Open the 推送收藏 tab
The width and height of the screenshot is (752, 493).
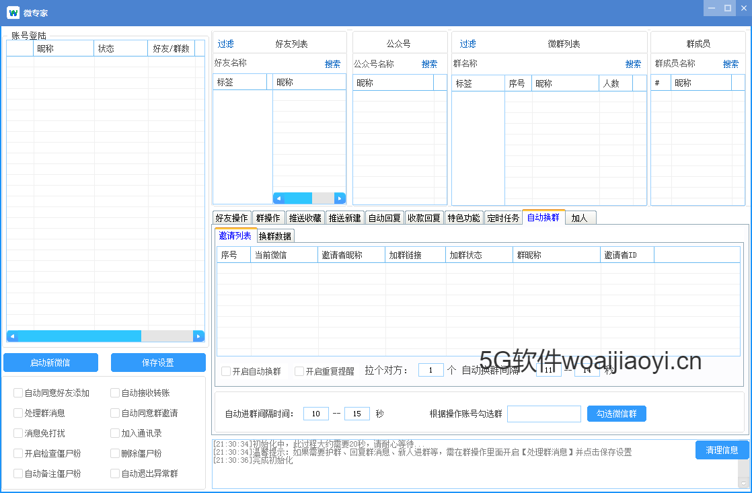[305, 218]
